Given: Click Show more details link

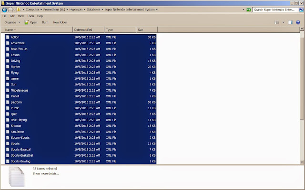Looking at the screenshot, I should click(x=46, y=173).
